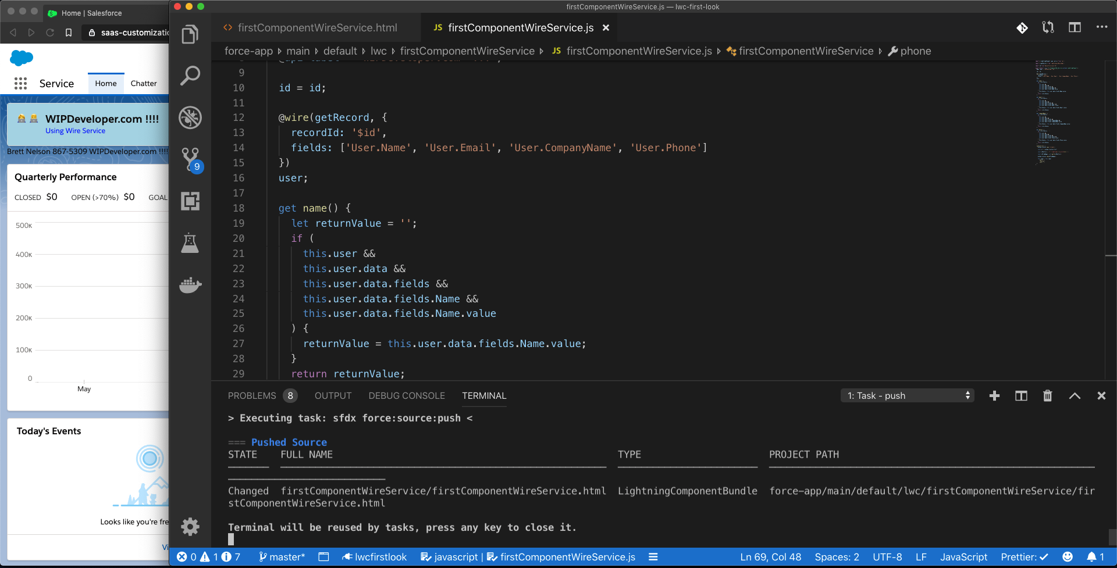
Task: Open the DEBUG CONSOLE tab
Action: coord(407,396)
